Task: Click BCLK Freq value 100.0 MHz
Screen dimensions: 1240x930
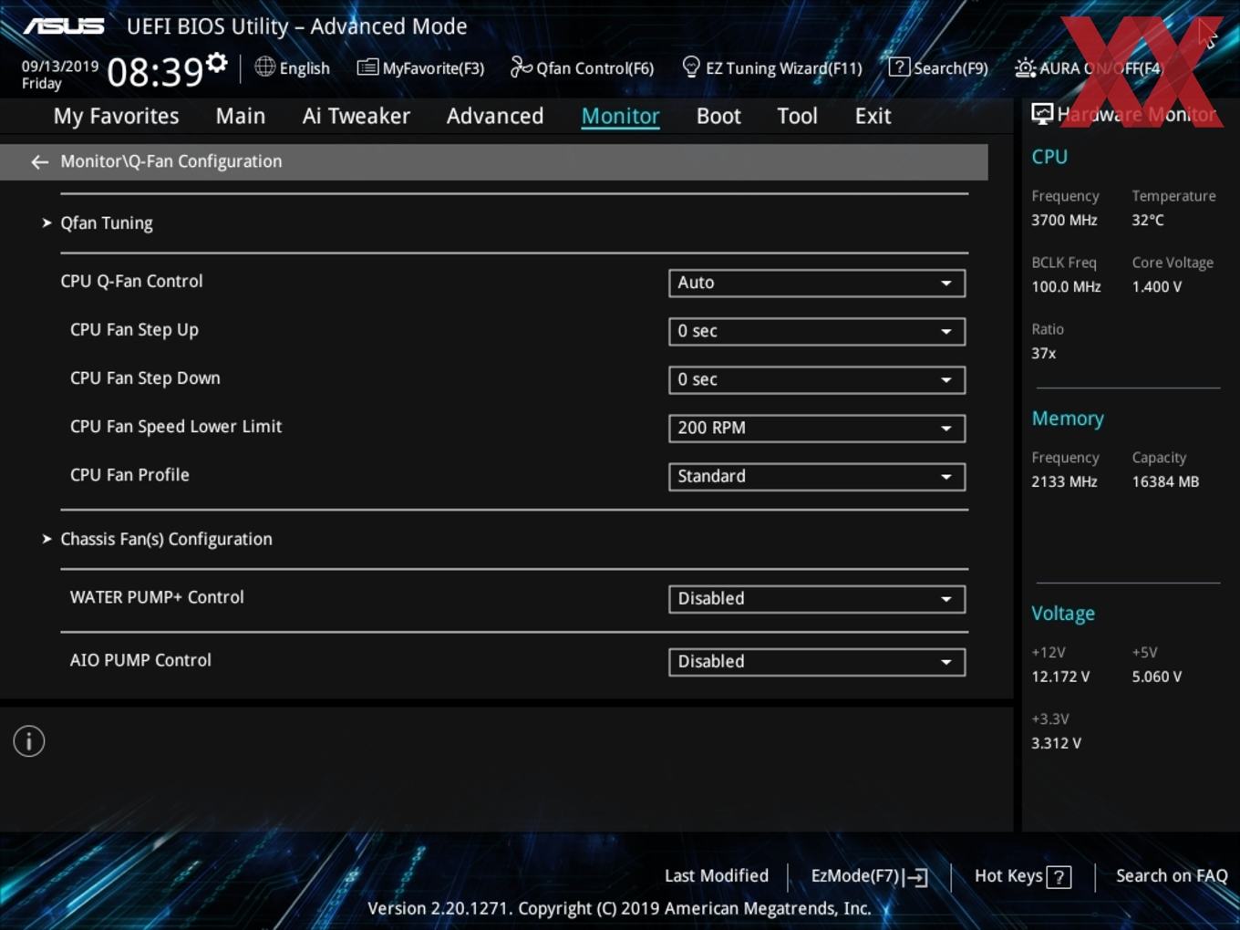Action: click(x=1066, y=286)
